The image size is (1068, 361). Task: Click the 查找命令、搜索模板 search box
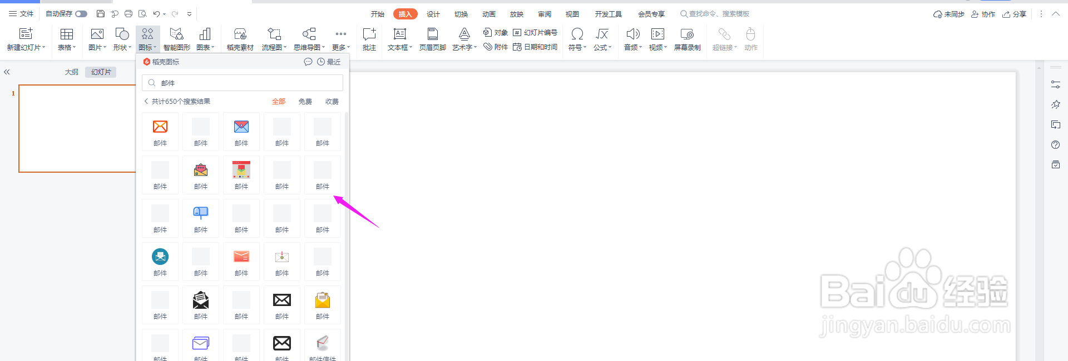click(715, 14)
